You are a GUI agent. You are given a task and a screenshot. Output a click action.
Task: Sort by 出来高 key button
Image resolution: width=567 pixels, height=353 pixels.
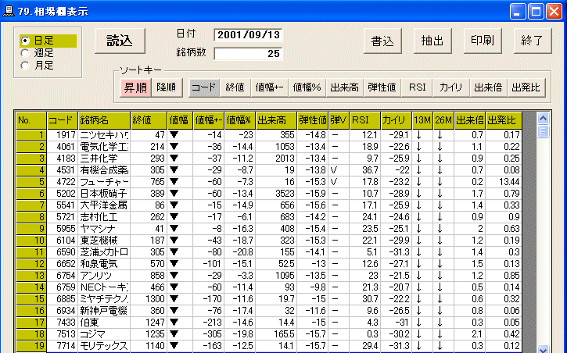345,87
